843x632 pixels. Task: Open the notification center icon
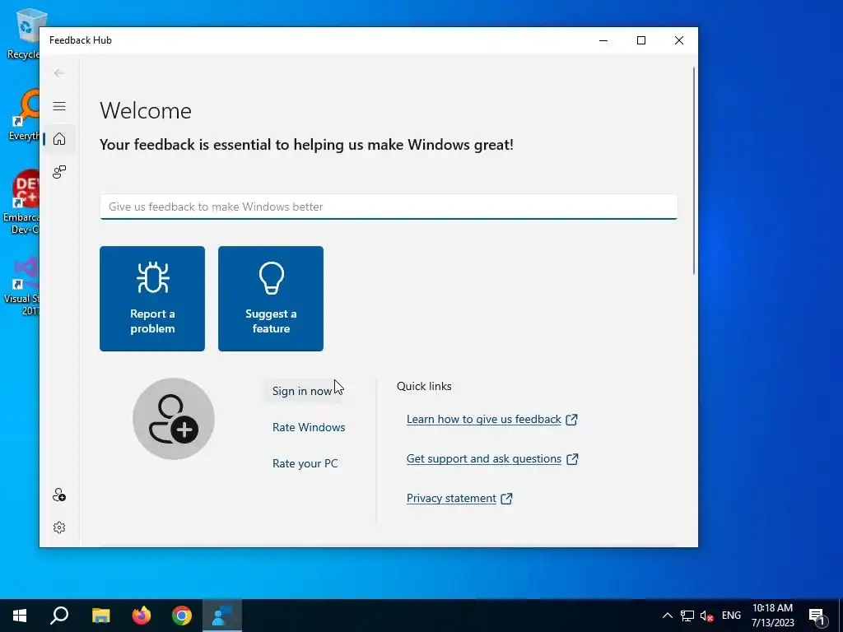pyautogui.click(x=818, y=616)
